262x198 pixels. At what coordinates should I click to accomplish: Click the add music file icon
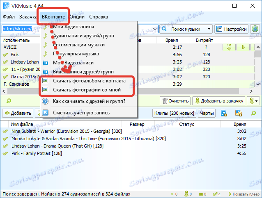coord(224,113)
